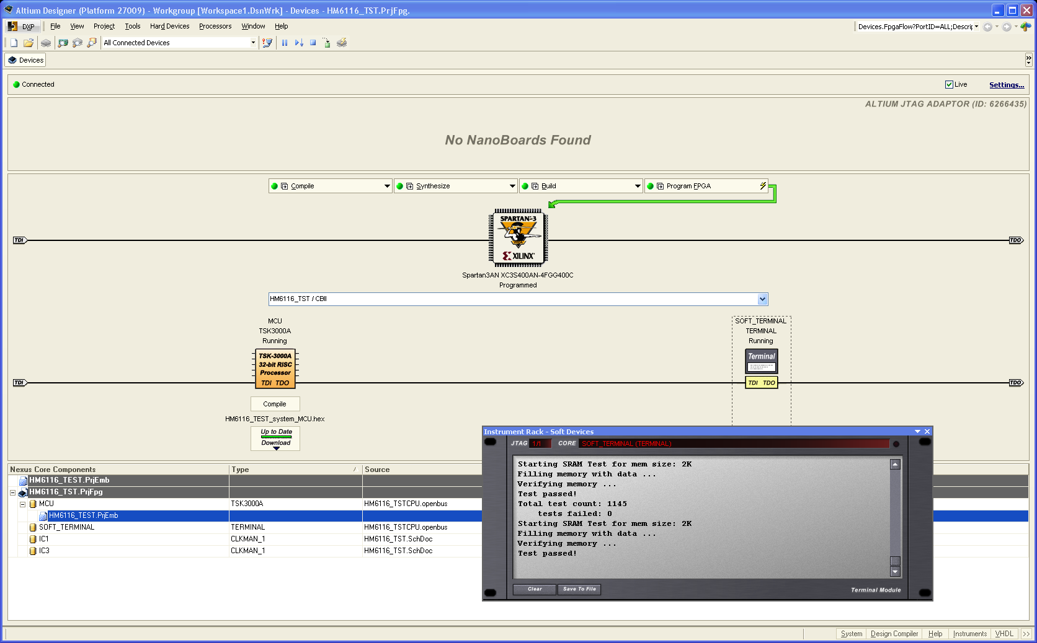Click the blue stop square icon

pos(313,43)
